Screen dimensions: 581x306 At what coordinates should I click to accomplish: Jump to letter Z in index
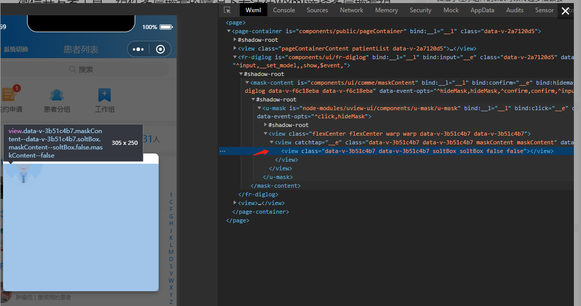tap(171, 302)
